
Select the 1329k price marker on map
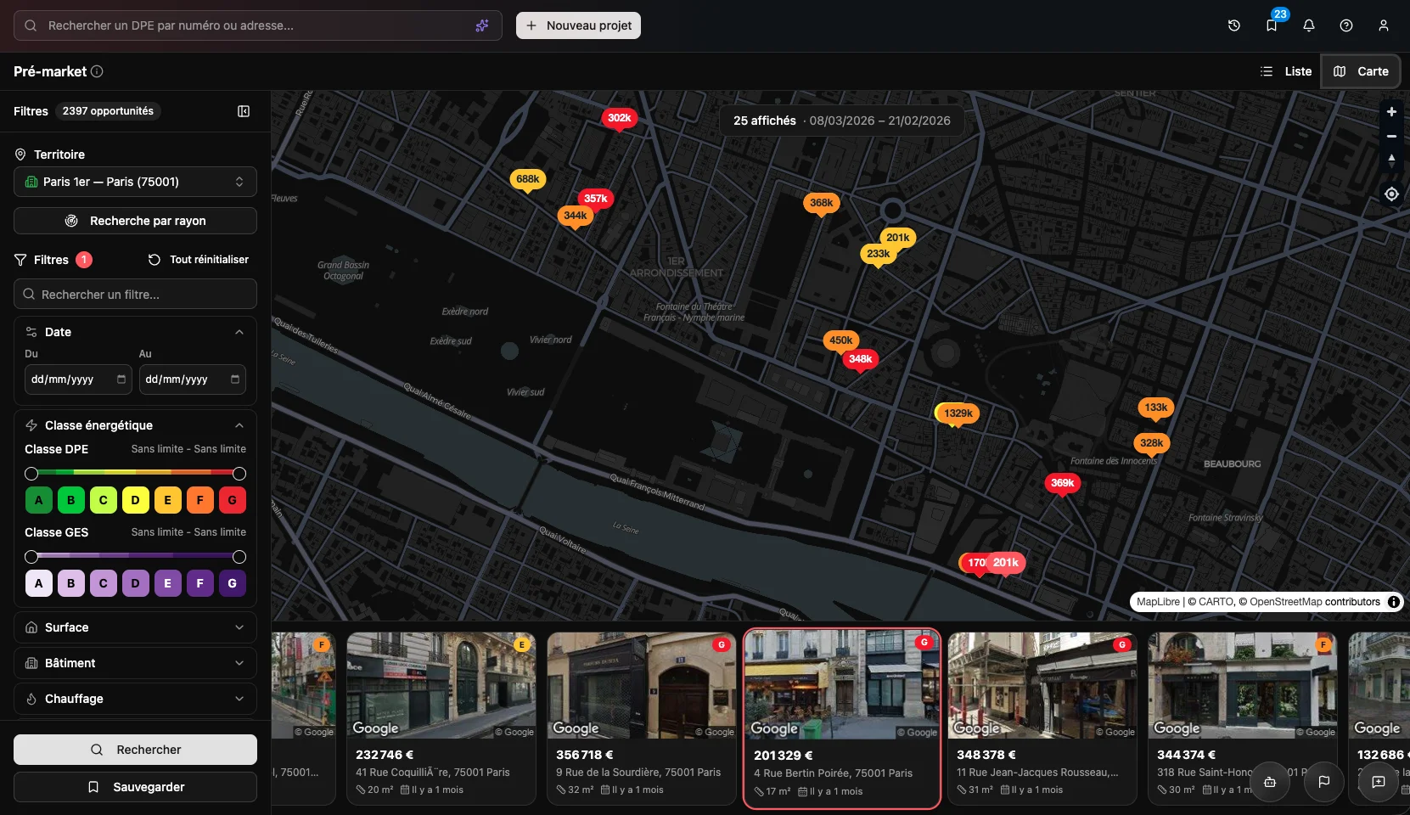pos(958,413)
